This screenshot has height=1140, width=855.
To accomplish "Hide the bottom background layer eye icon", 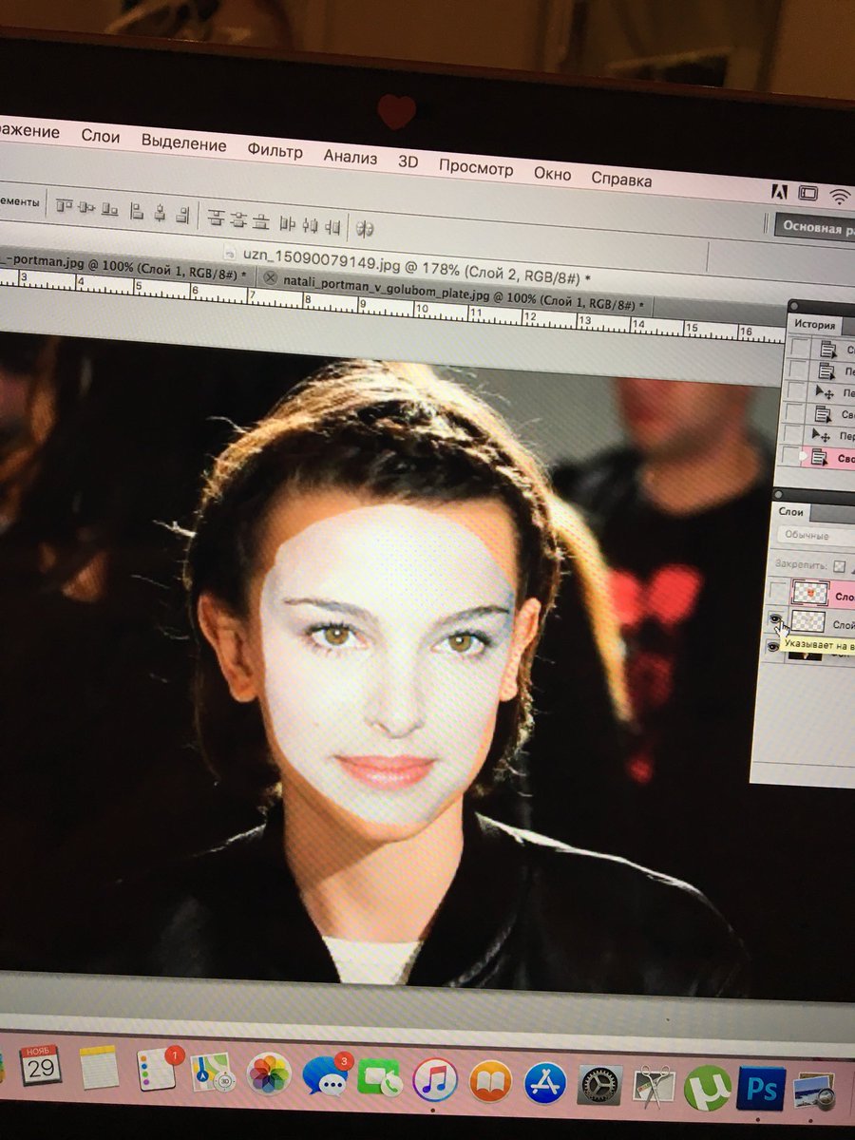I will tap(773, 647).
